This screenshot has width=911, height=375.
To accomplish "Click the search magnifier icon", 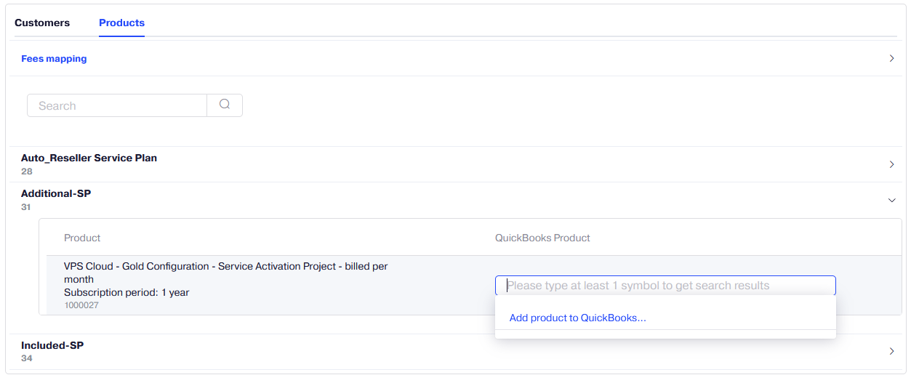I will click(225, 105).
